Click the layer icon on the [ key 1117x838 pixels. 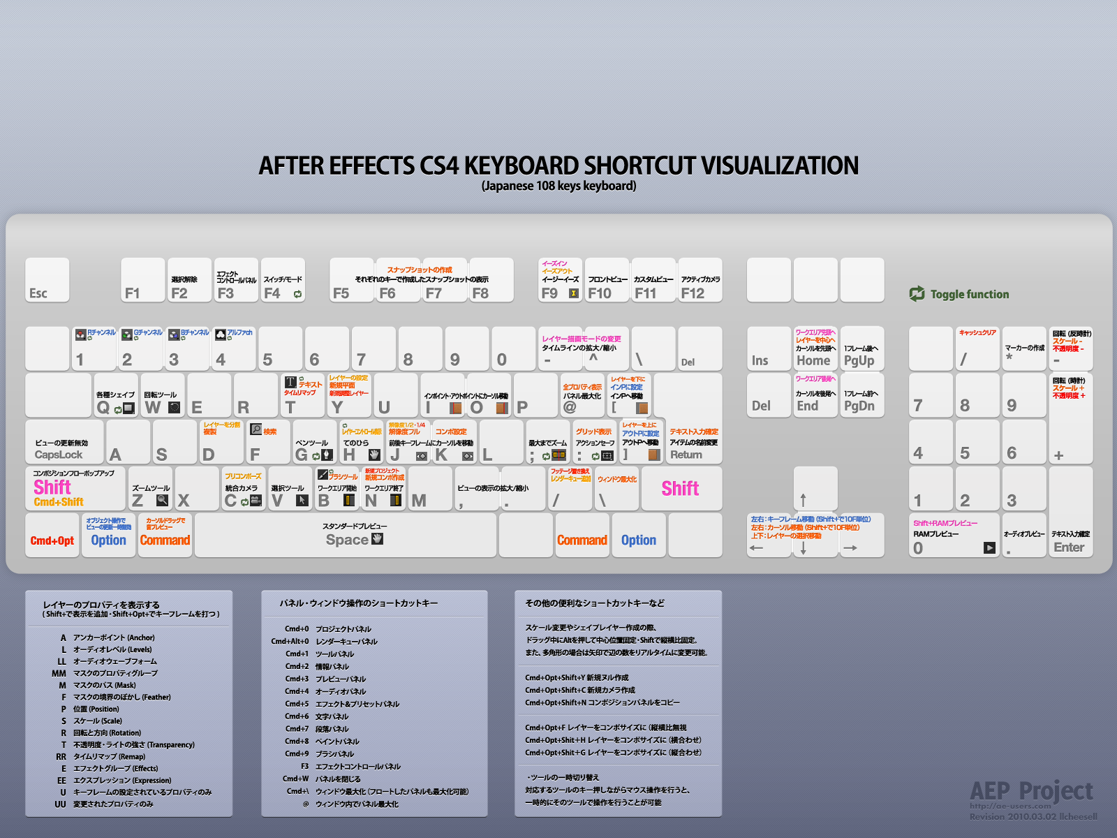click(x=642, y=408)
